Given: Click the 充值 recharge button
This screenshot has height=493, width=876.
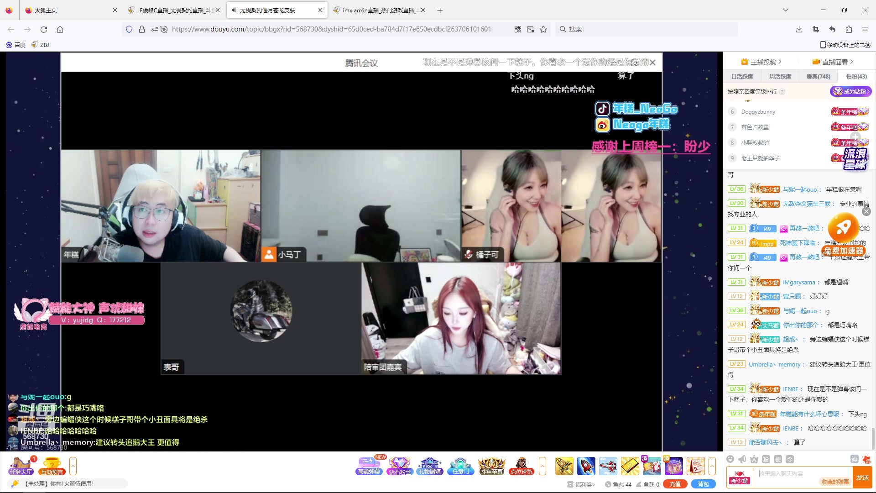Looking at the screenshot, I should (675, 484).
